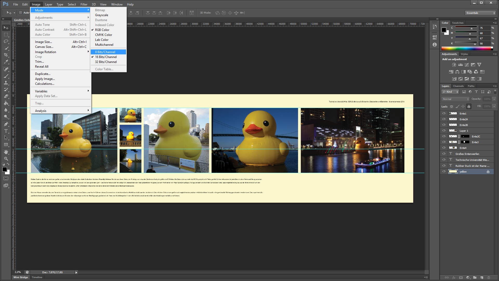Select the Zoom tool in toolbox
This screenshot has height=281, width=499.
[x=6, y=158]
